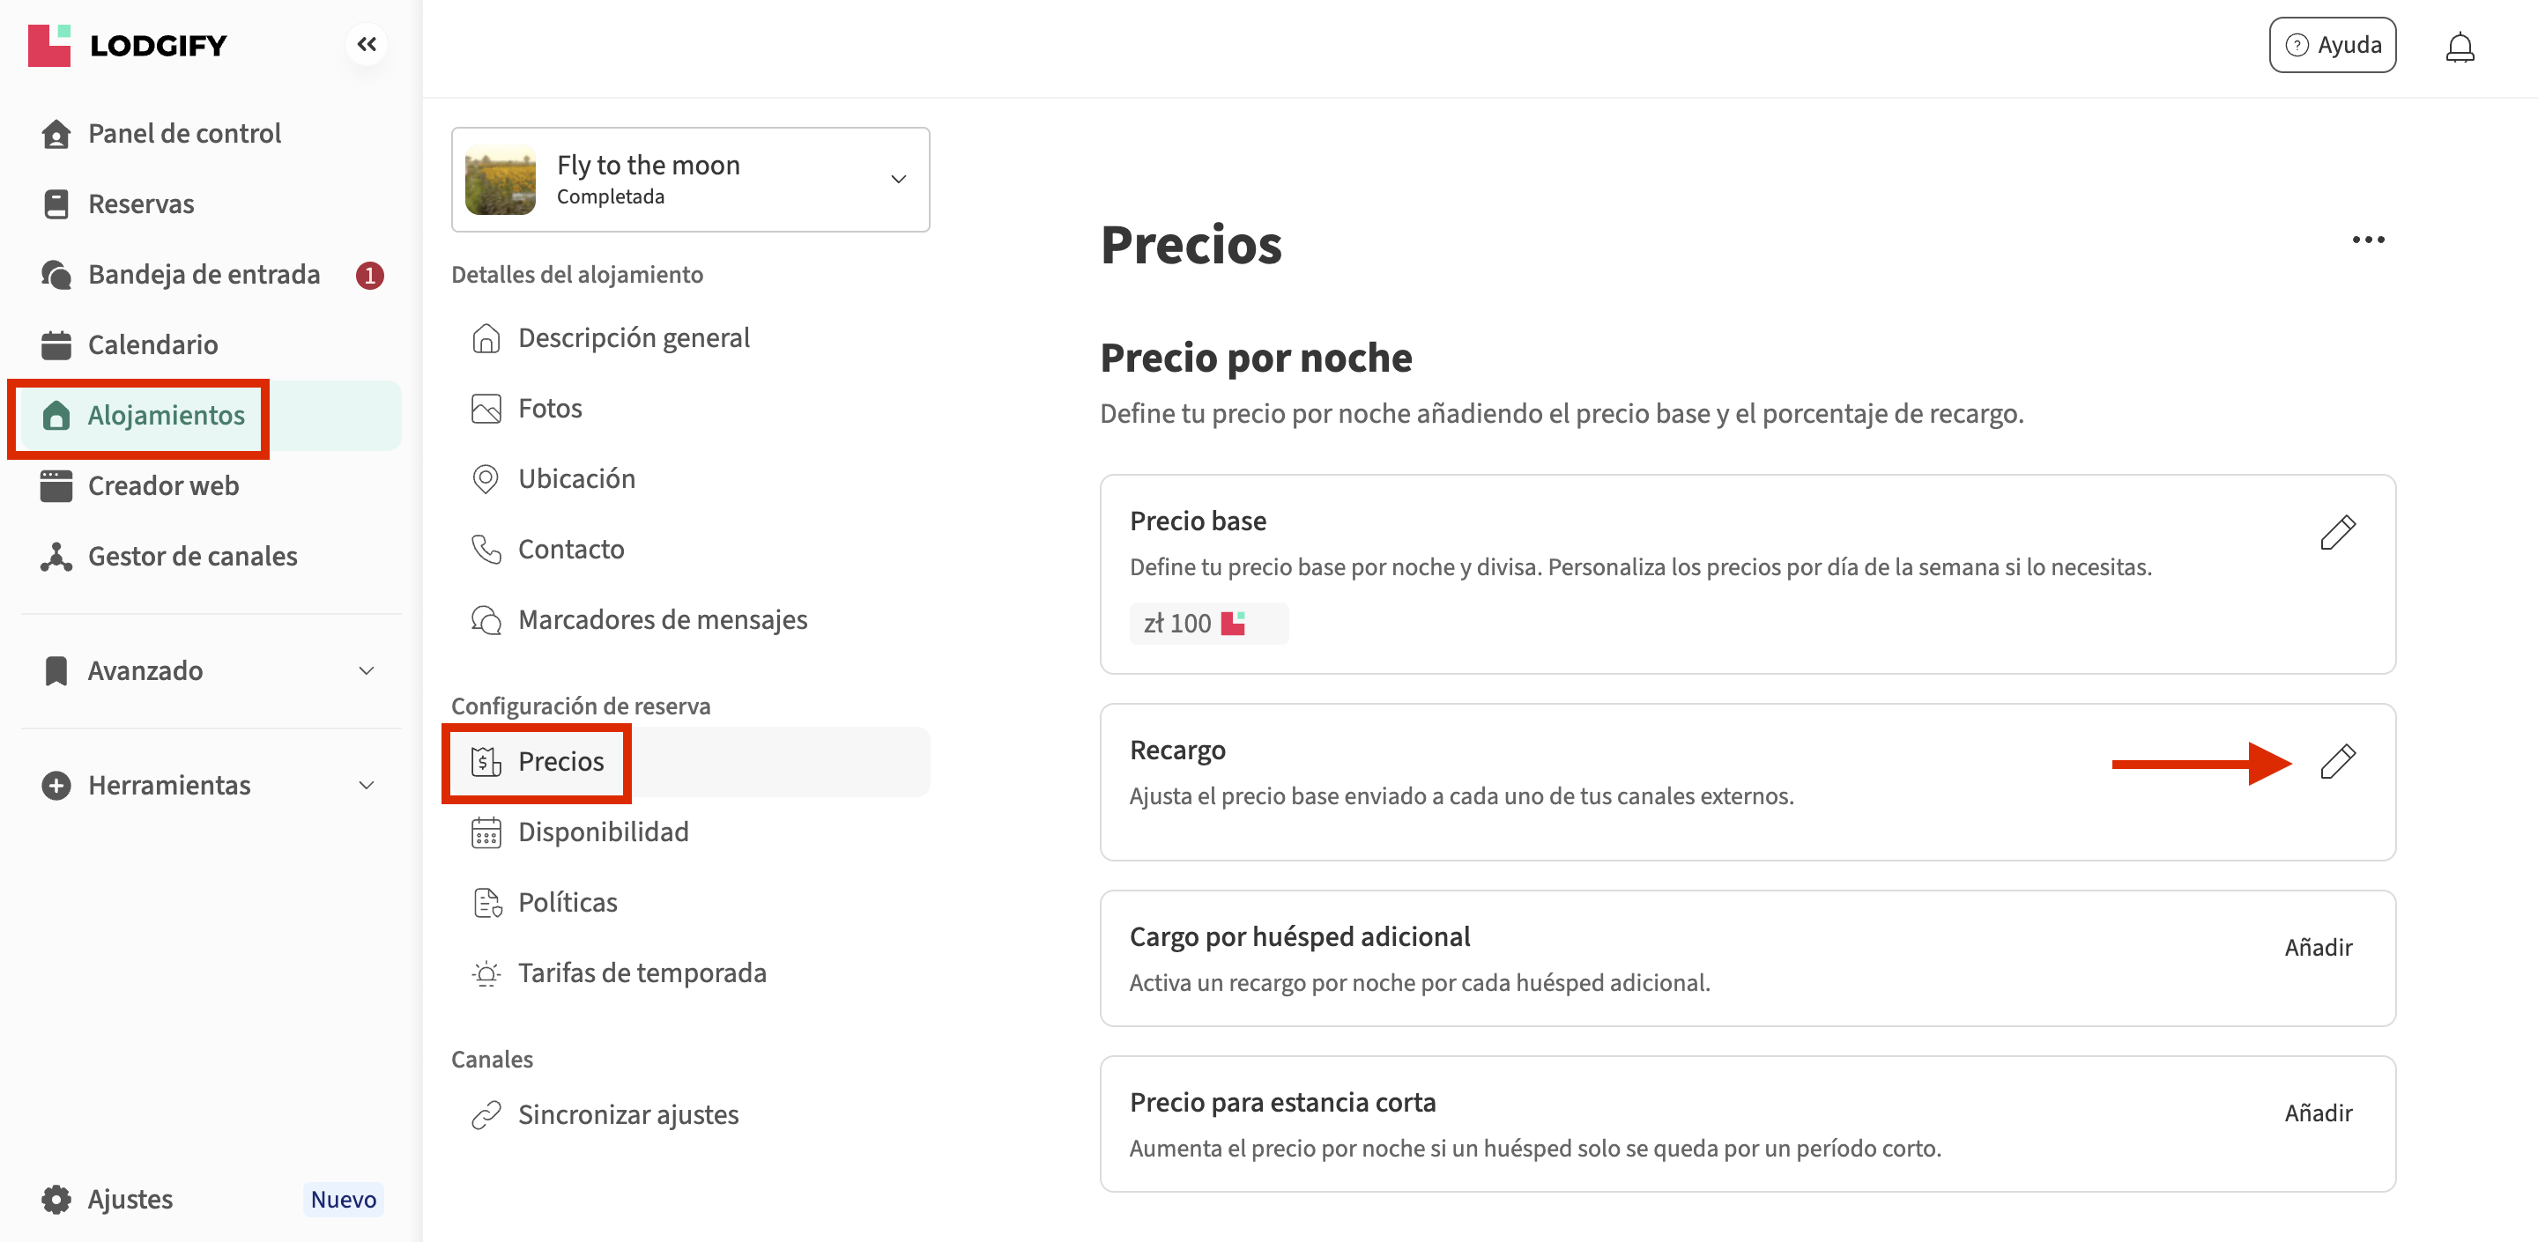Select Disponibilidad in the property menu

pos(603,832)
